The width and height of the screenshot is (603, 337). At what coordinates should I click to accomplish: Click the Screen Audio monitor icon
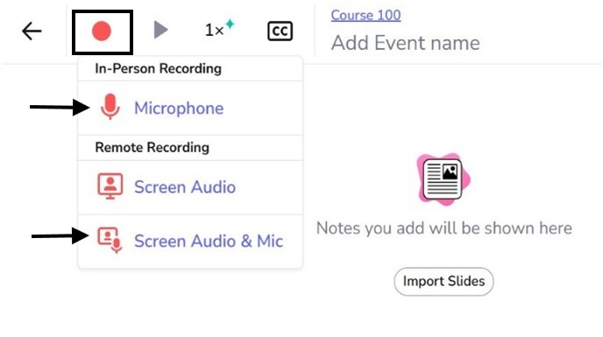point(110,186)
